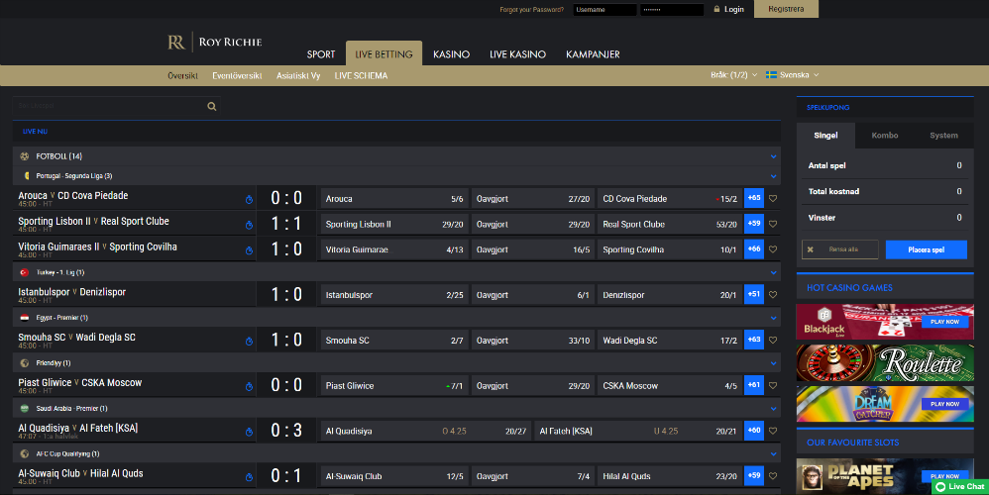Image resolution: width=989 pixels, height=495 pixels.
Task: Click the lock icon beside Login
Action: 716,9
